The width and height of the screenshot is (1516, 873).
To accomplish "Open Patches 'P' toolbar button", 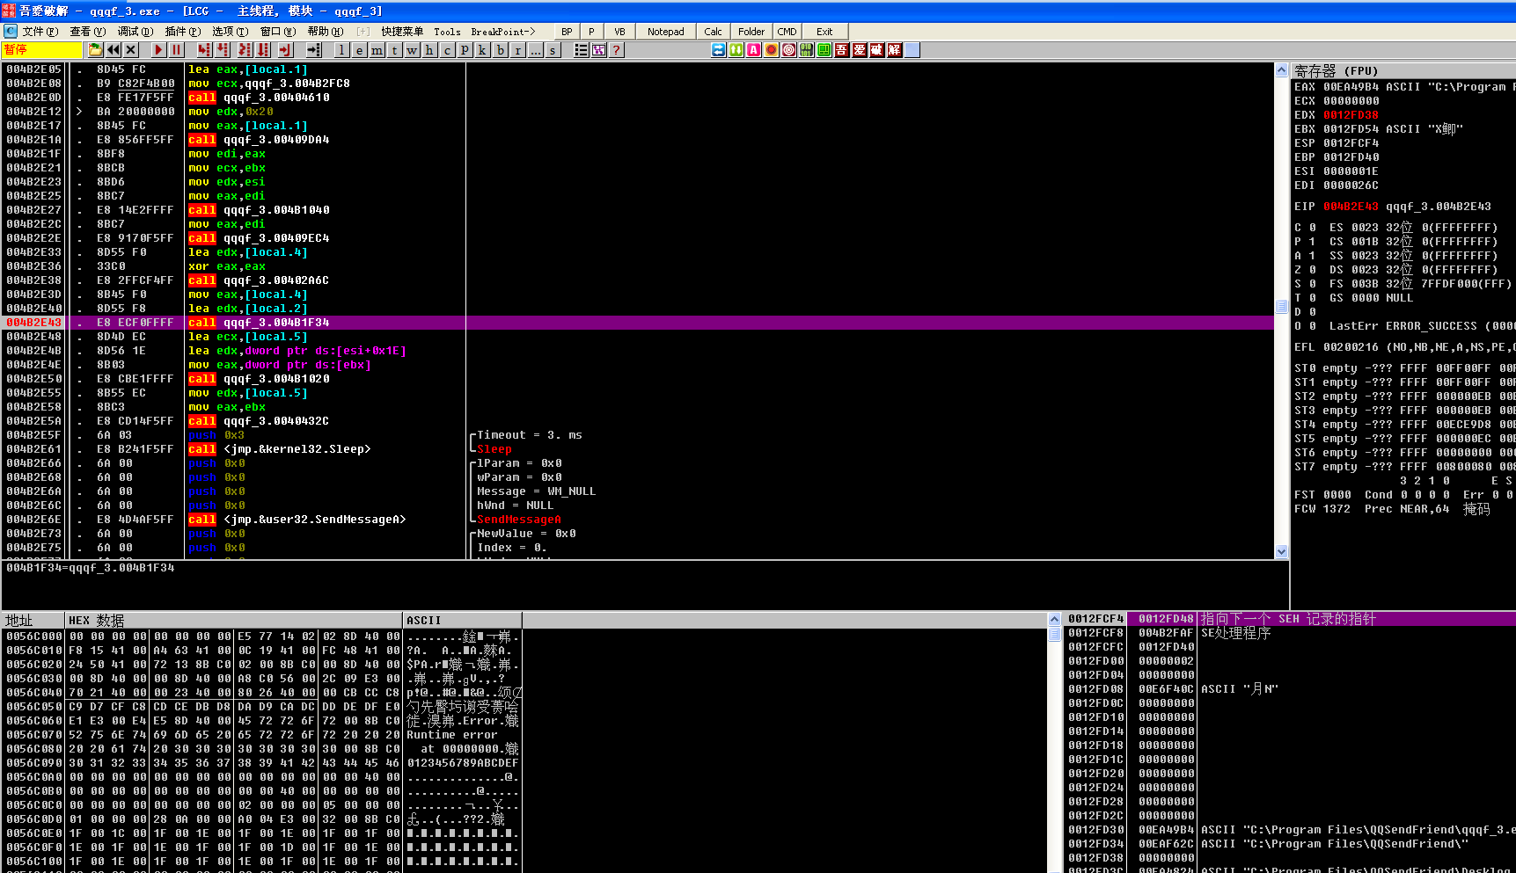I will tap(465, 50).
